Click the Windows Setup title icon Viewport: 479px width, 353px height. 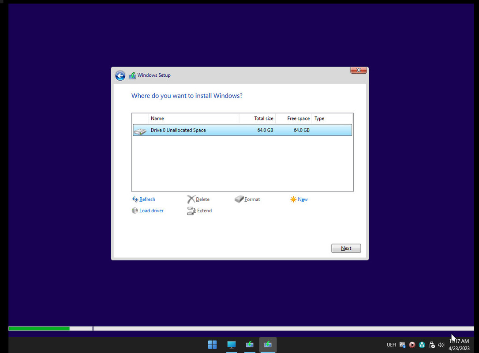(132, 75)
